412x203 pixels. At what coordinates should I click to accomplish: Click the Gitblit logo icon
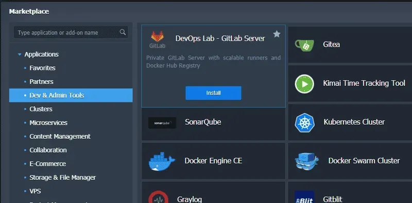pyautogui.click(x=304, y=197)
